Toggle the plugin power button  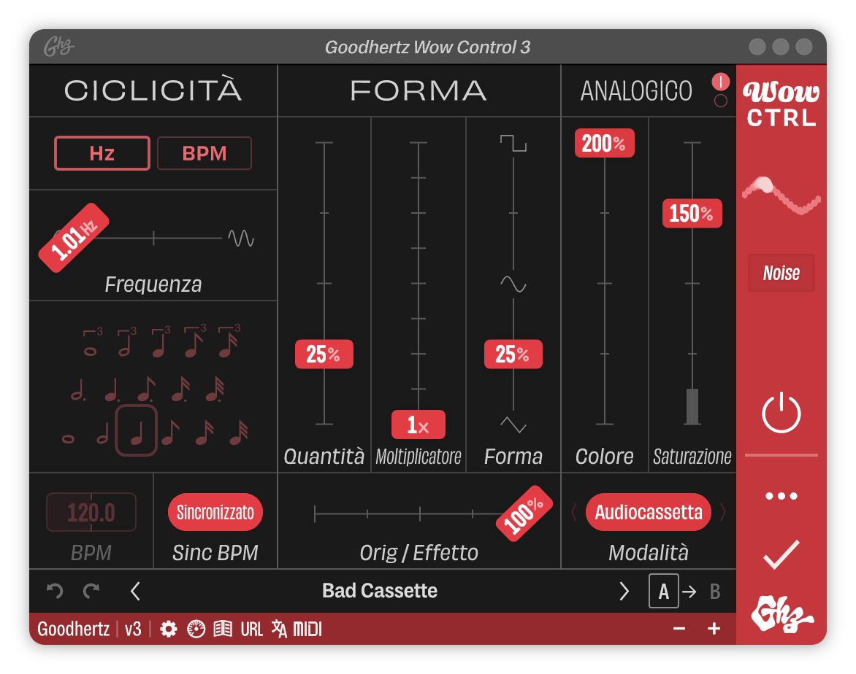tap(781, 413)
